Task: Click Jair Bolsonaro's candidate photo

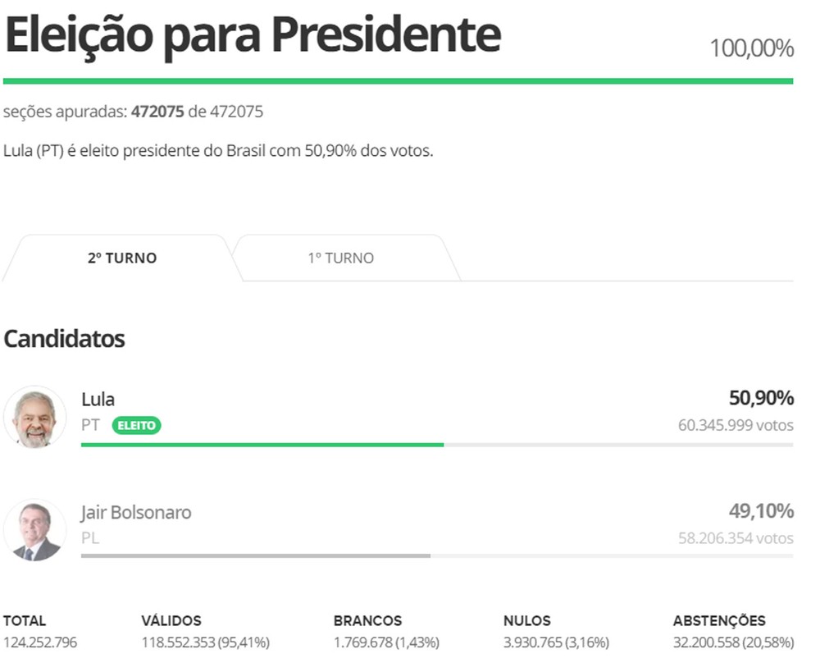Action: coord(34,530)
